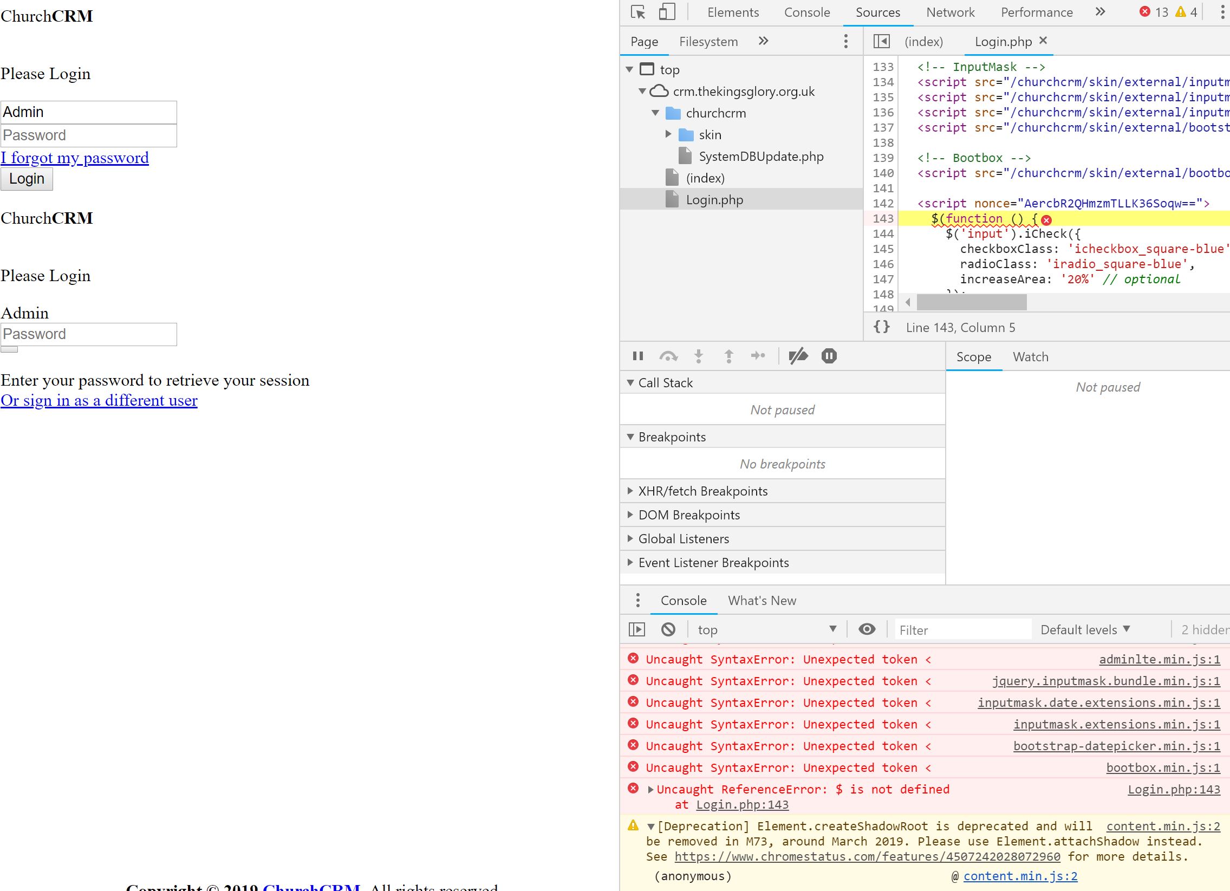Show the console sidebar

pyautogui.click(x=637, y=629)
